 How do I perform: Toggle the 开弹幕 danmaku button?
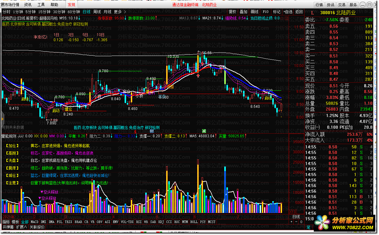coord(8,227)
